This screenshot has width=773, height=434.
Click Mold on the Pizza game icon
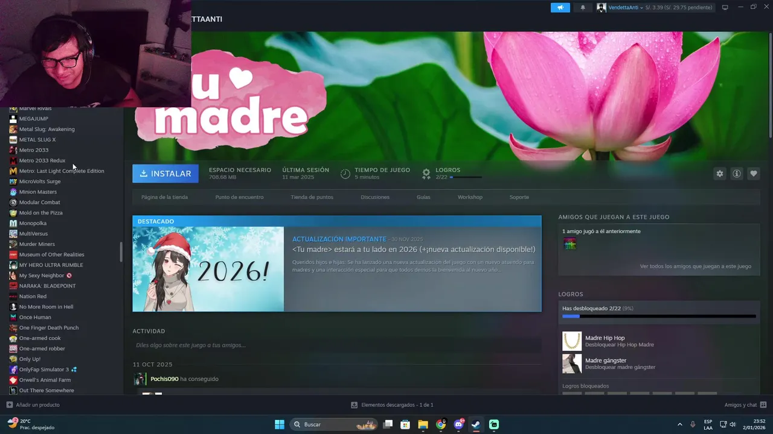click(13, 213)
